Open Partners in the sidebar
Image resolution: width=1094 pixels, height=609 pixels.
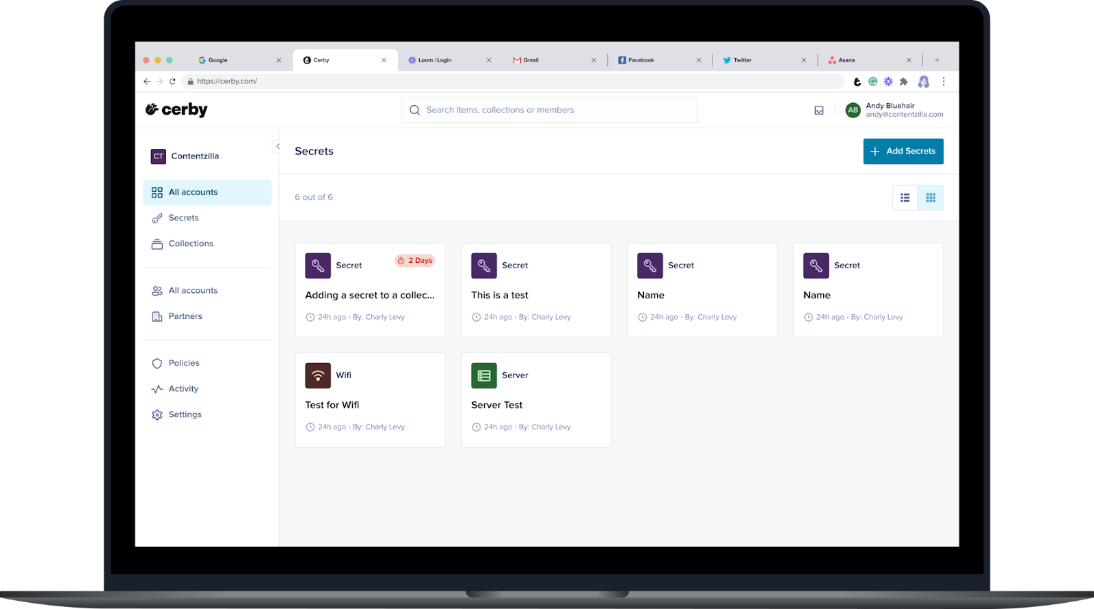[x=207, y=316]
